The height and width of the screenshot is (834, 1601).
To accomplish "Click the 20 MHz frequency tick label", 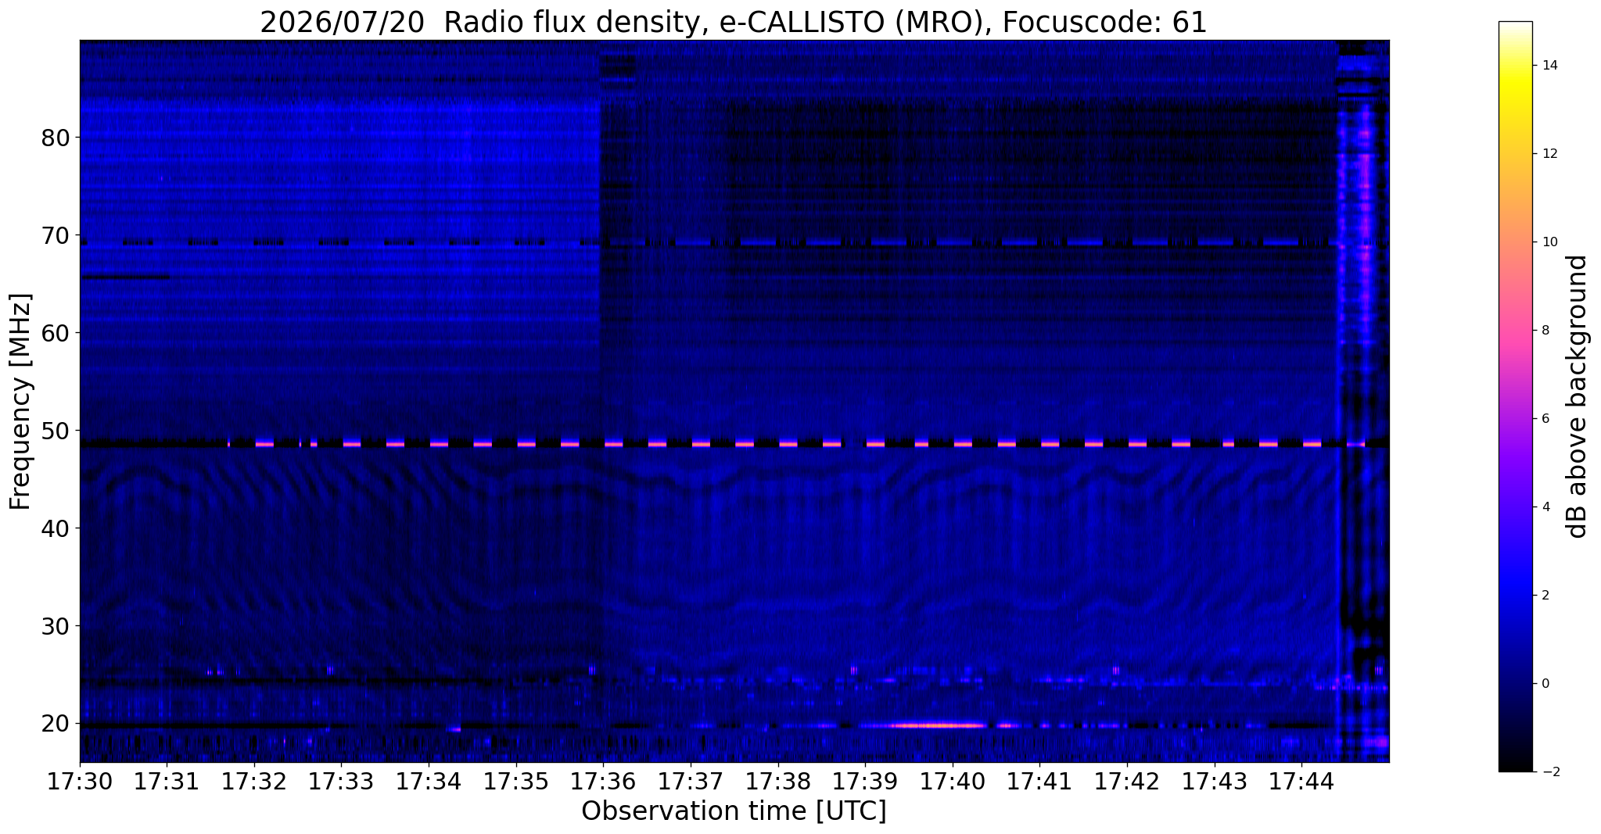I will tap(55, 724).
